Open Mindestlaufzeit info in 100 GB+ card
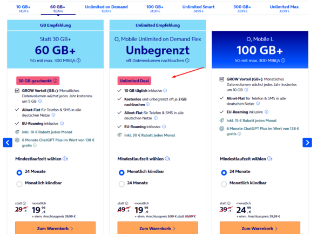 271,159
